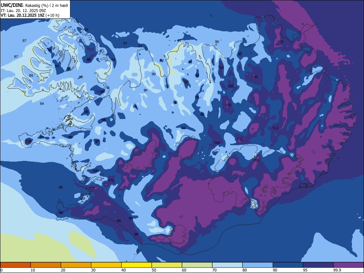
Task: Select the pale yellow 50–60 legend swatch
Action: coord(167,265)
